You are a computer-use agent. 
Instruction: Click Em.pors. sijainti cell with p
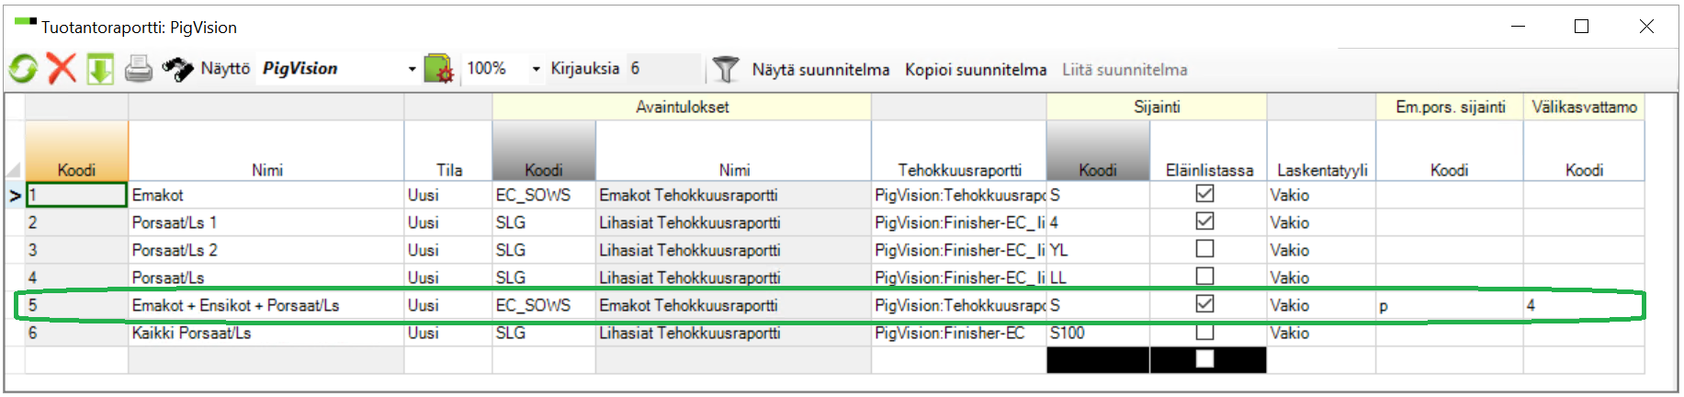click(1450, 305)
